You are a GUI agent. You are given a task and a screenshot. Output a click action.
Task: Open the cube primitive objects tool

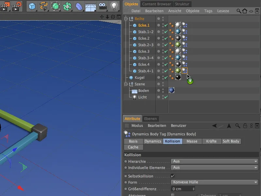32,6
